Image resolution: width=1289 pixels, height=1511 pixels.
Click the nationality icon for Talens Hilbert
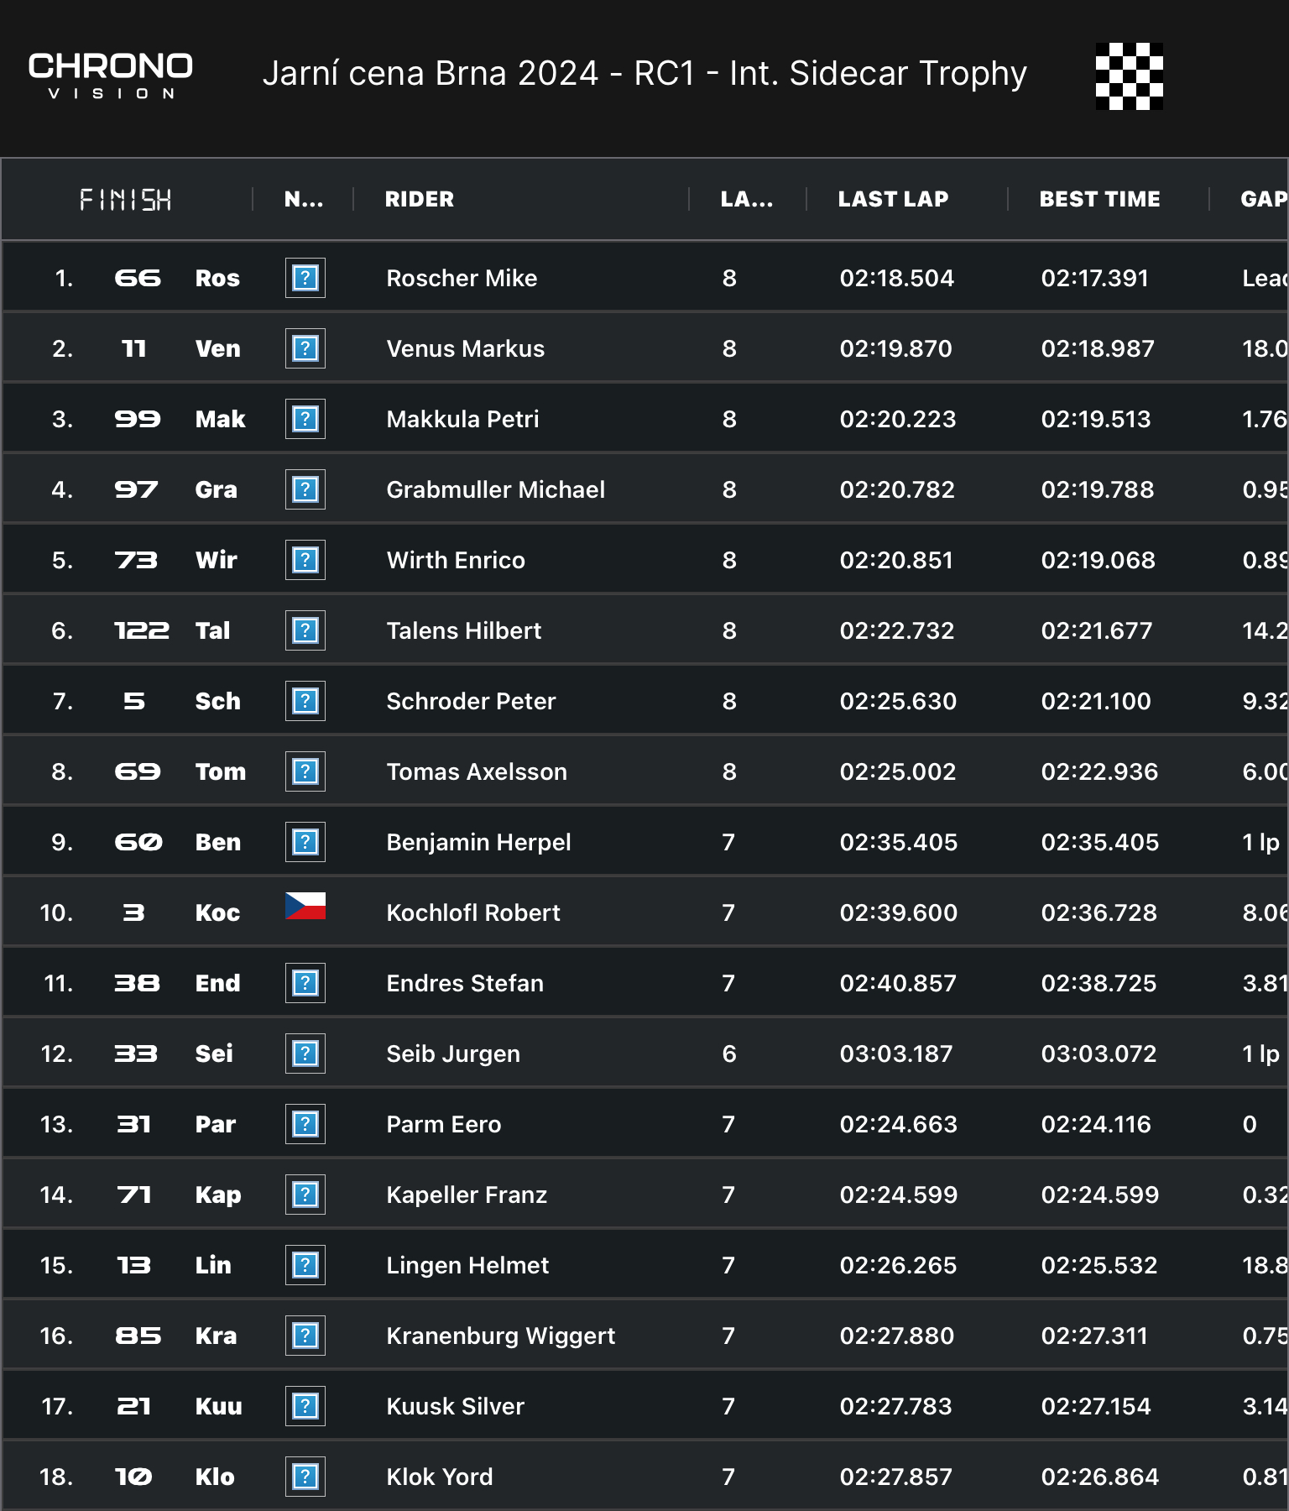[x=305, y=630]
